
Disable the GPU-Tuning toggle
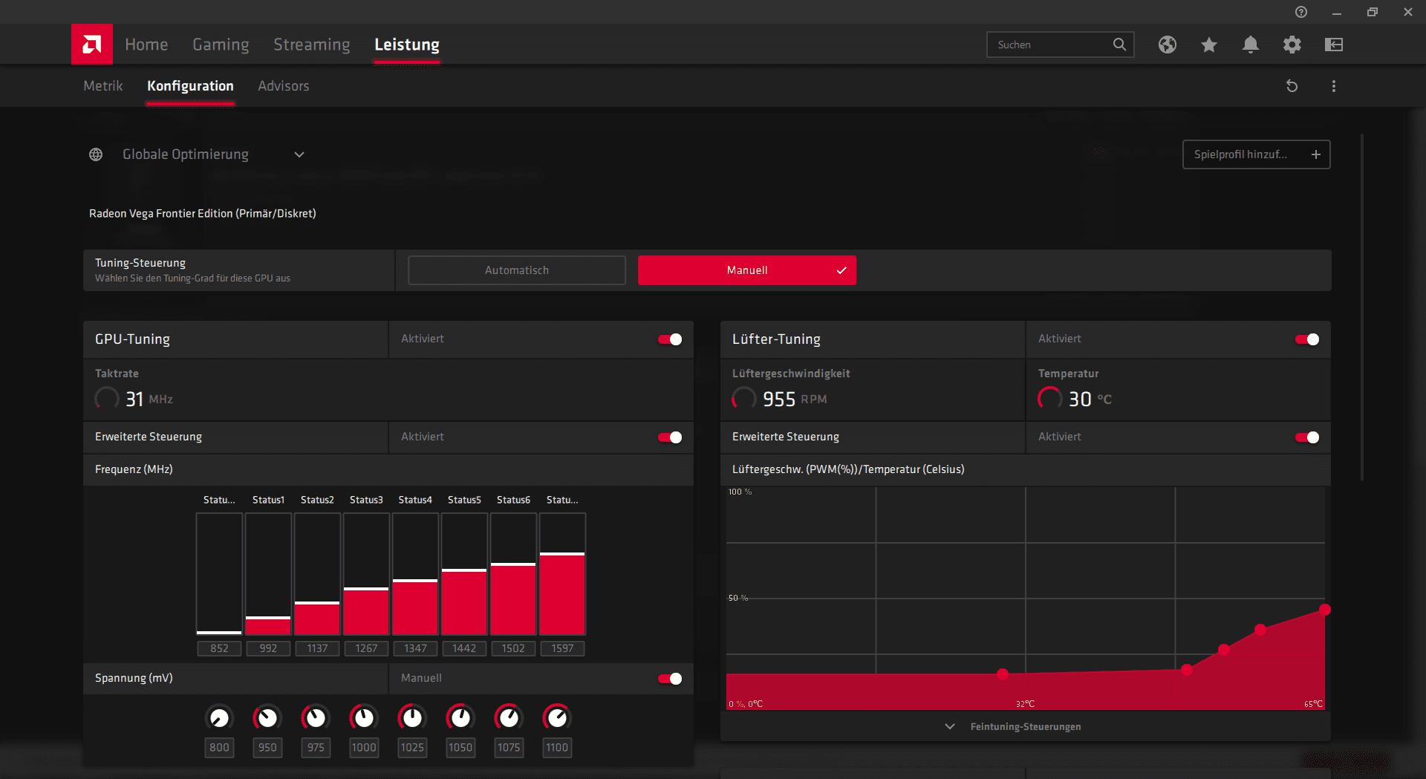point(670,339)
